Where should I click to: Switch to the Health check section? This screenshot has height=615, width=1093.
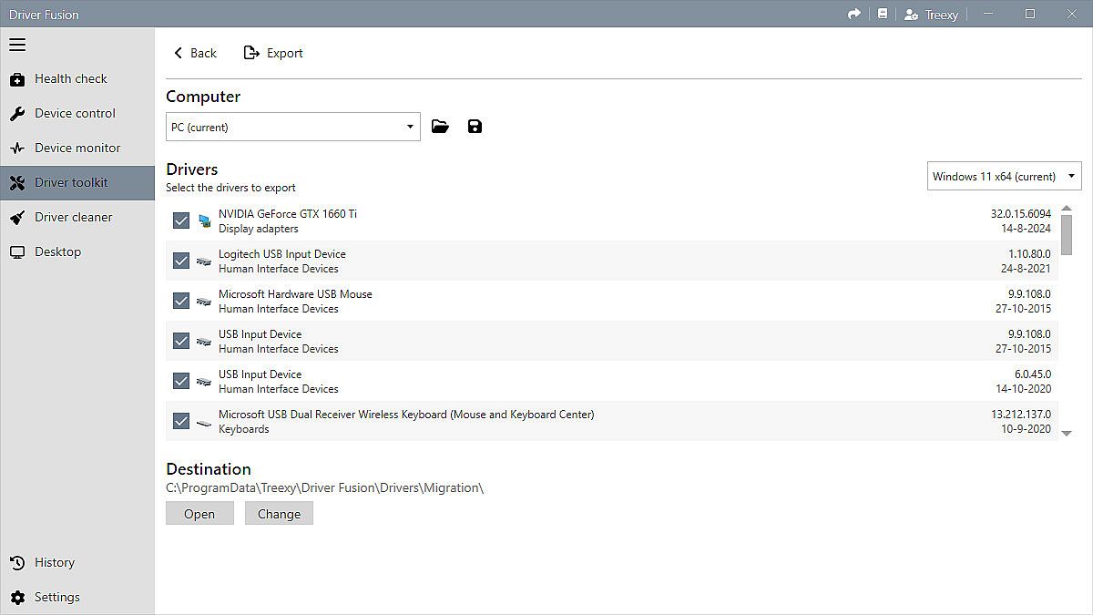71,78
